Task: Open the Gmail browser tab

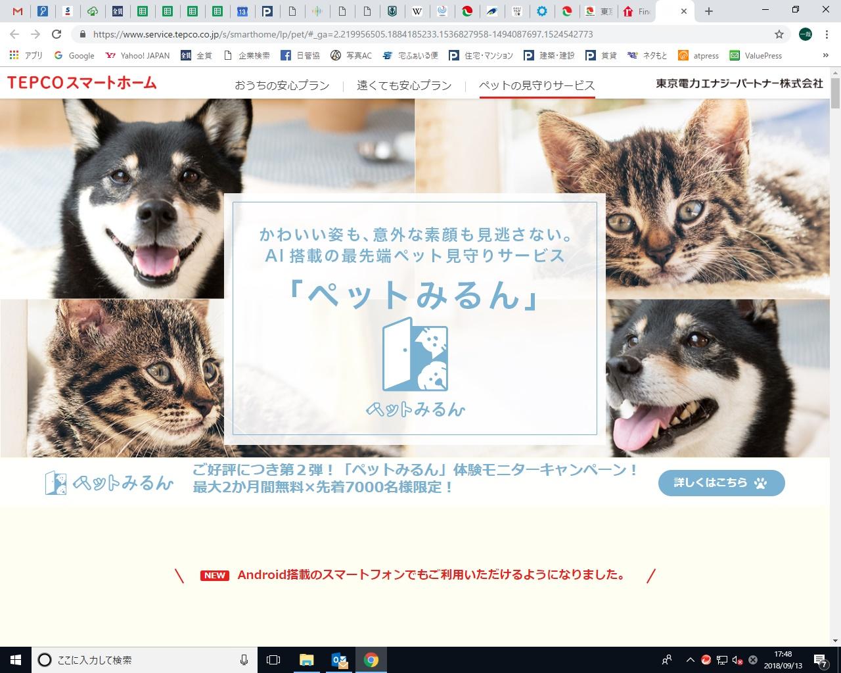Action: 18,11
